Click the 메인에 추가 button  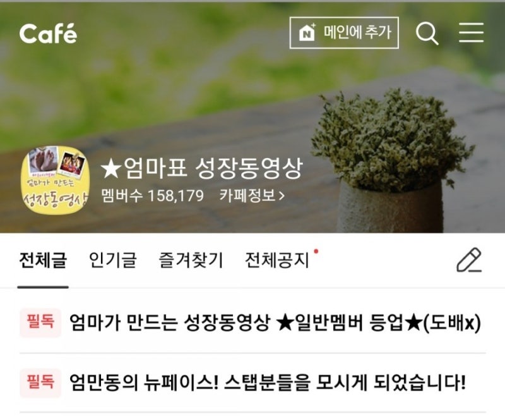tap(344, 33)
